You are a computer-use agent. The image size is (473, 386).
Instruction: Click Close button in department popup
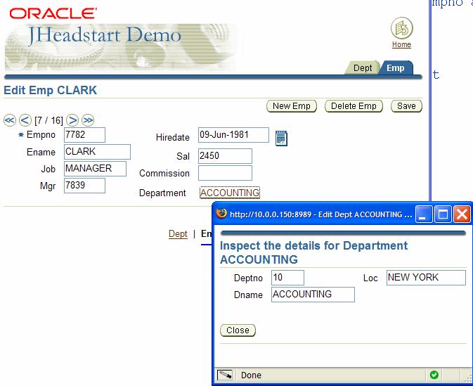pyautogui.click(x=238, y=330)
